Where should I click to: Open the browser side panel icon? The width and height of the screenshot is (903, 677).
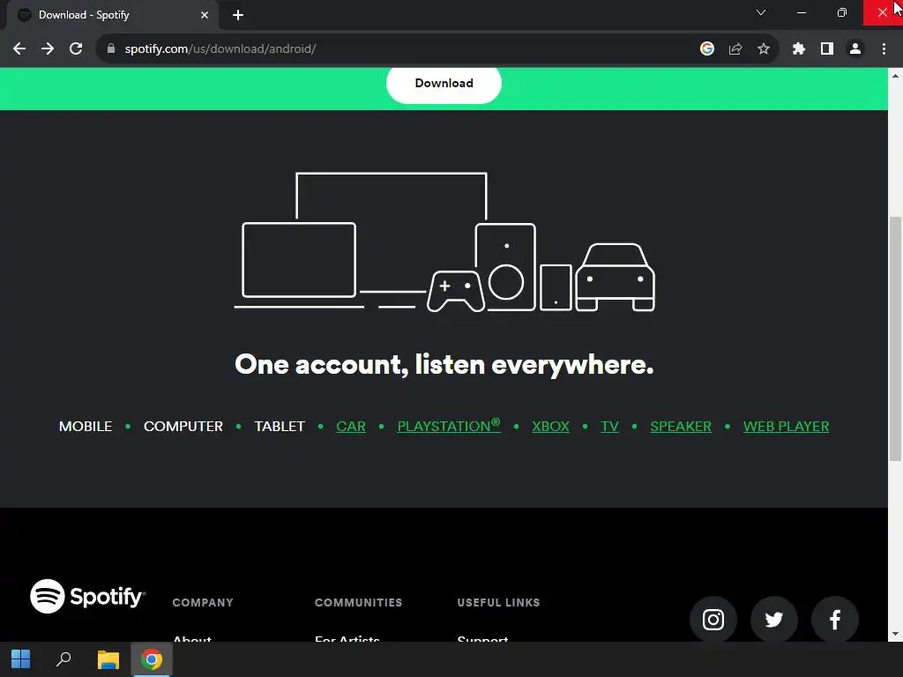[x=827, y=49]
